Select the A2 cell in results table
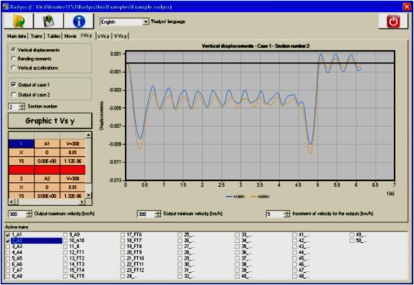 (47, 179)
